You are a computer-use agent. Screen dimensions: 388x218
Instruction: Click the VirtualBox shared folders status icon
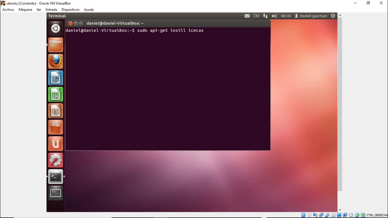[x=333, y=215]
